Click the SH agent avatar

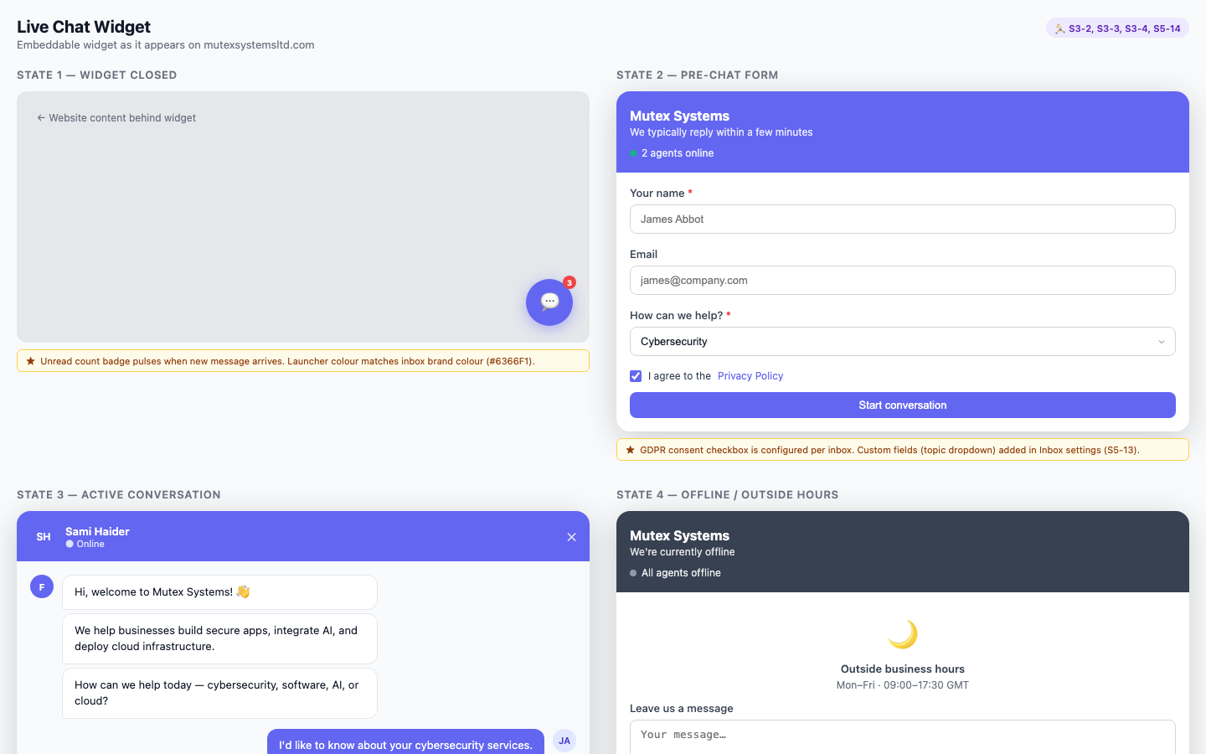44,537
